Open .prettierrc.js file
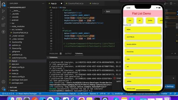This screenshot has height=100, width=178. click(17, 55)
